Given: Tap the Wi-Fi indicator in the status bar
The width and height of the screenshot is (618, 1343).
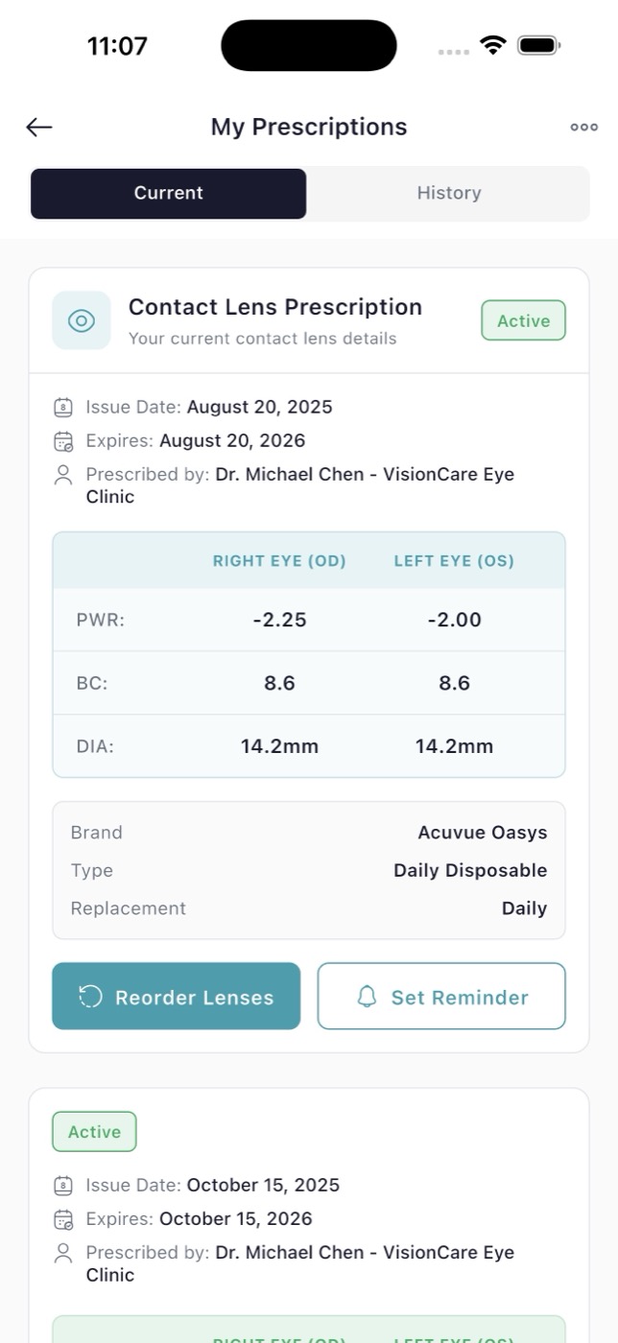Looking at the screenshot, I should [x=492, y=44].
